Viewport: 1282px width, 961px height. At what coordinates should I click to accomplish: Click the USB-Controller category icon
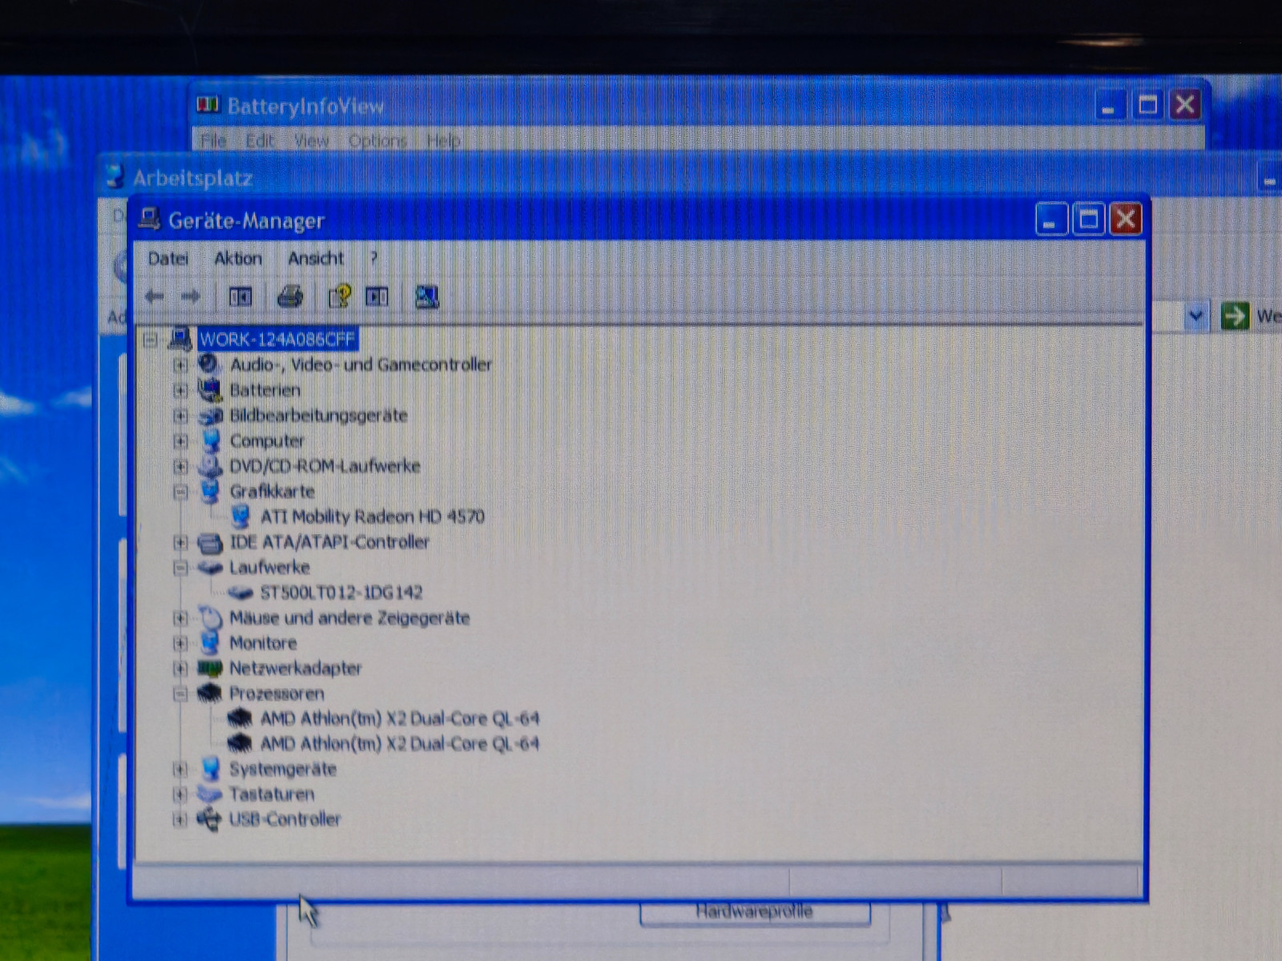click(209, 819)
